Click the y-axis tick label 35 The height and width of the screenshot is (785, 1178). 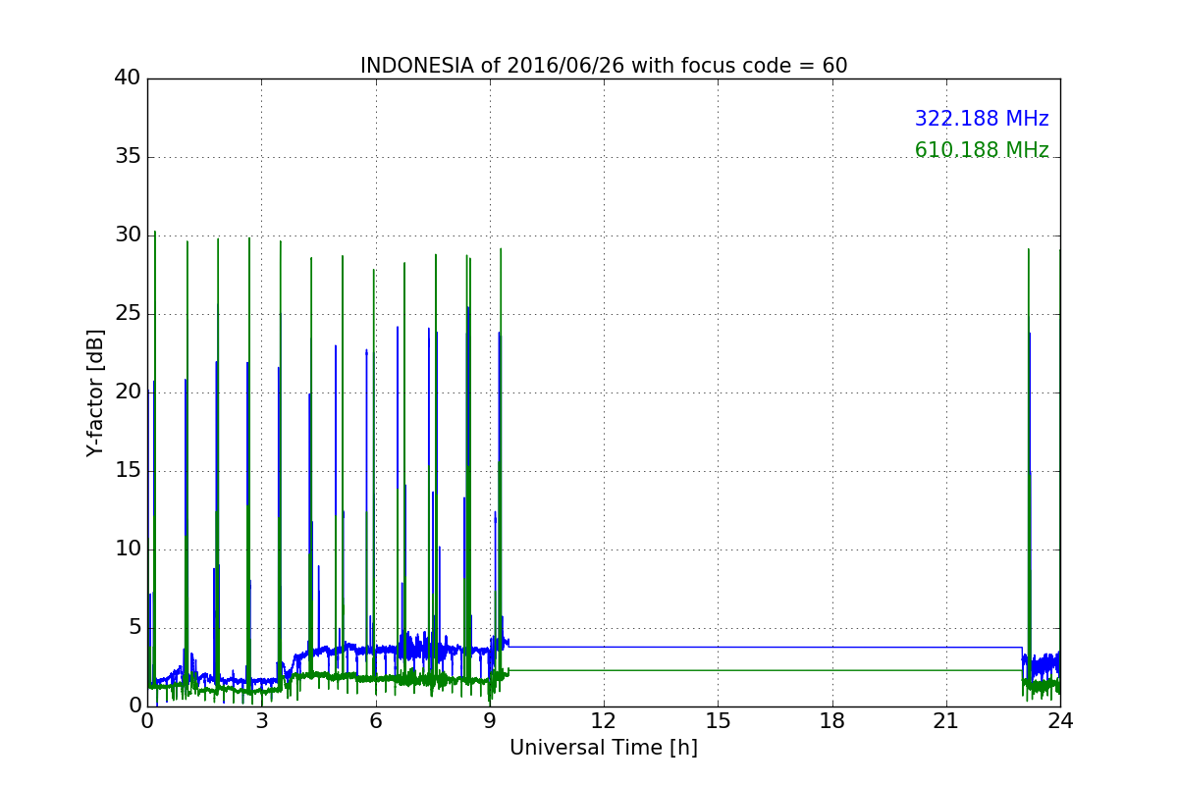click(x=128, y=157)
